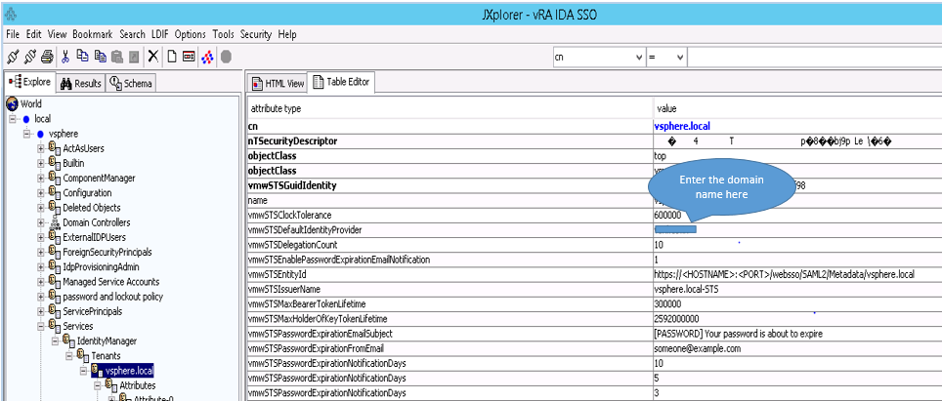Click the Paste clipboard icon
Viewport: 942px width, 401px height.
pyautogui.click(x=117, y=57)
